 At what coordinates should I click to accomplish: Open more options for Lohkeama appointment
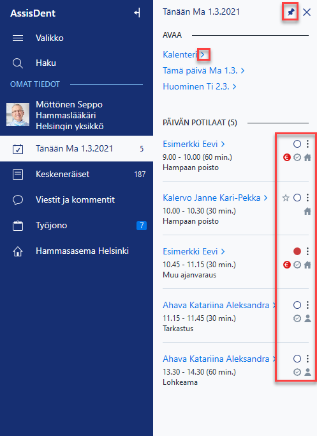tap(307, 359)
